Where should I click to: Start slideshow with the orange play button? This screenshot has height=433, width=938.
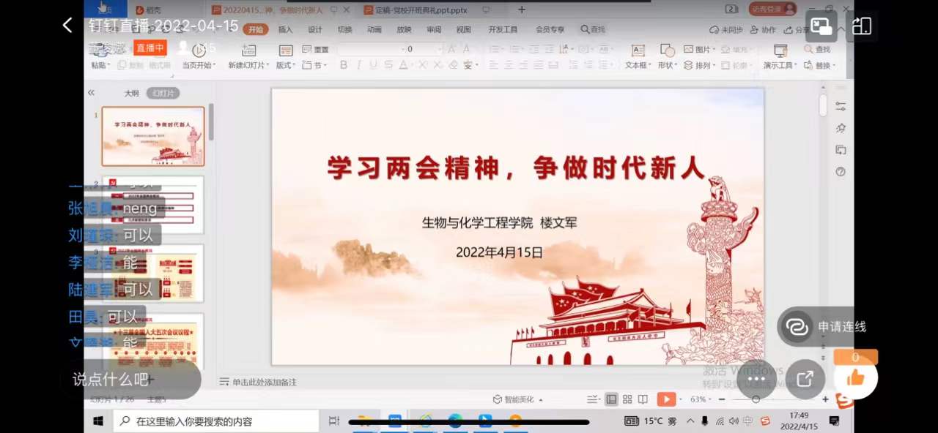click(665, 399)
